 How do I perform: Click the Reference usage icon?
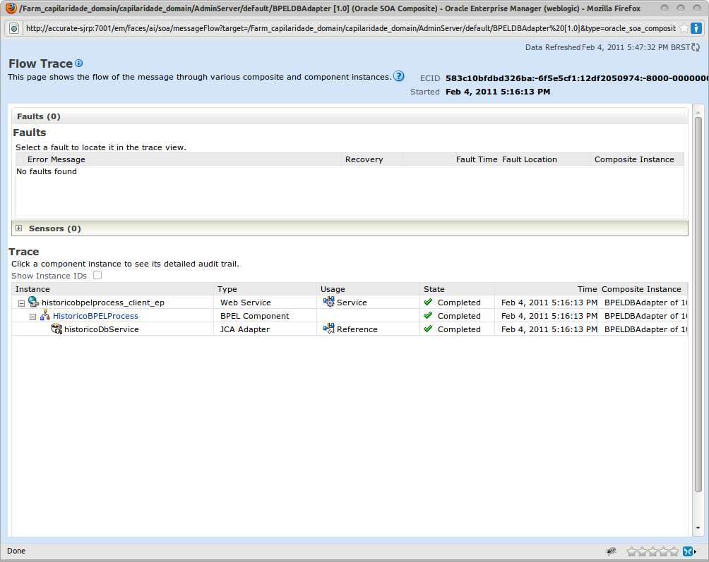pyautogui.click(x=329, y=328)
